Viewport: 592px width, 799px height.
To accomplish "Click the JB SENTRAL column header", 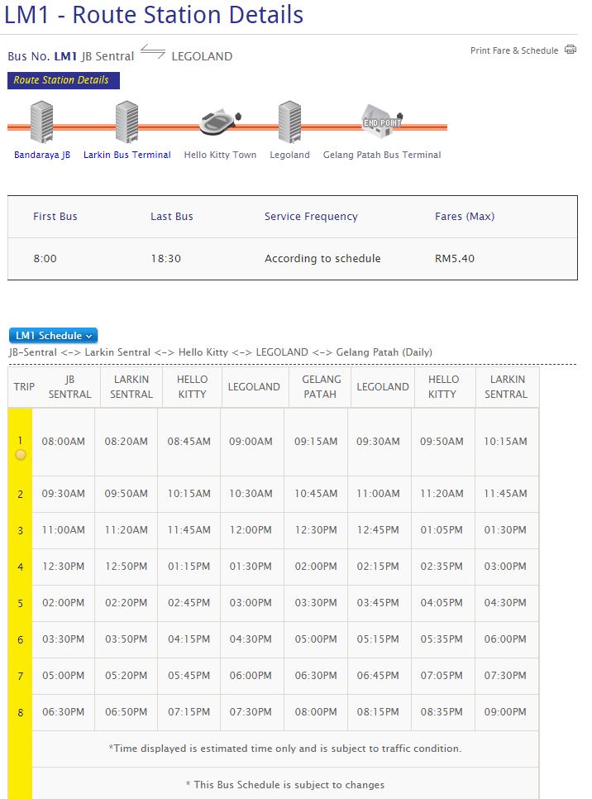I will (69, 387).
